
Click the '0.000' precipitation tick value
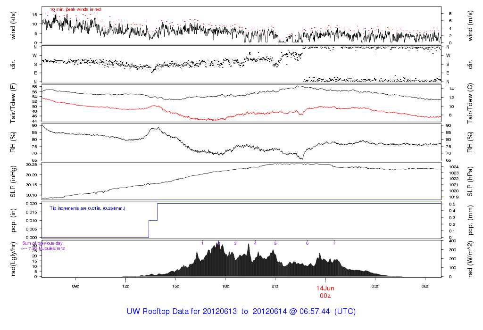(32, 238)
